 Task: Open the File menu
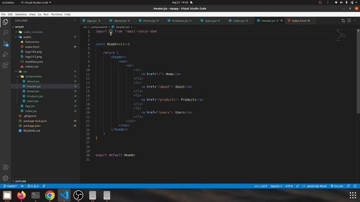(x=3, y=14)
